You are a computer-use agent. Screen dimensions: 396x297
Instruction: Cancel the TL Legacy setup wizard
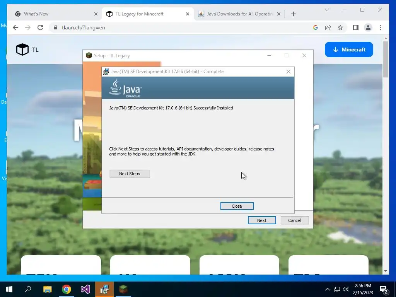pyautogui.click(x=294, y=220)
